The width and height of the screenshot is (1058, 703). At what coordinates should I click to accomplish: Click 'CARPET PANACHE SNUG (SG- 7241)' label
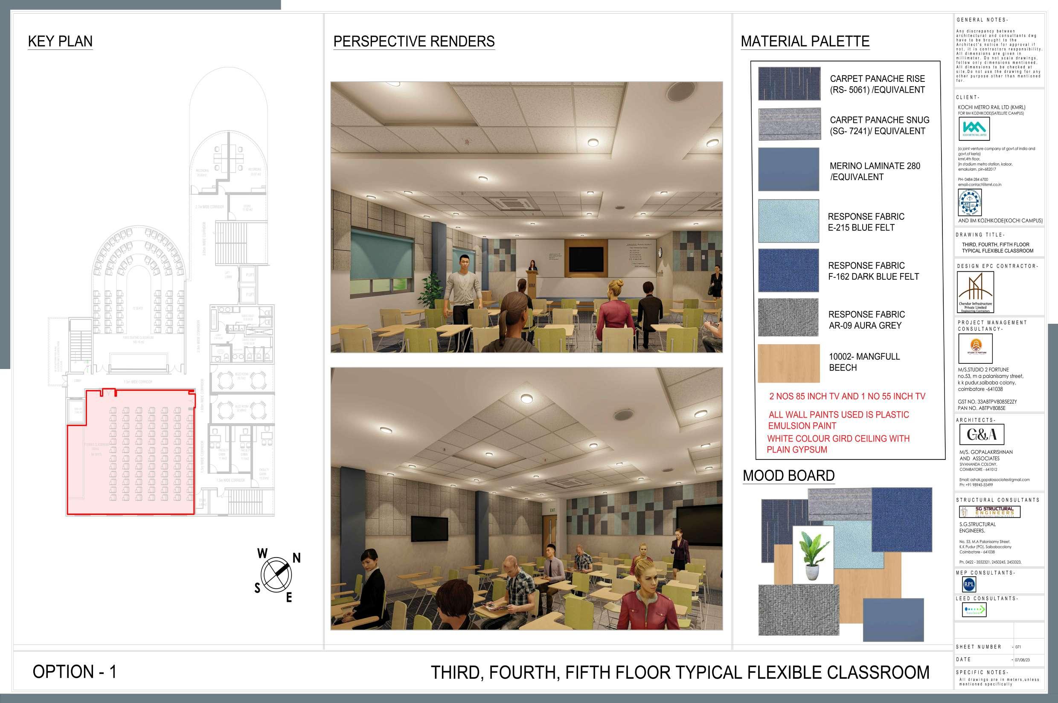(880, 125)
